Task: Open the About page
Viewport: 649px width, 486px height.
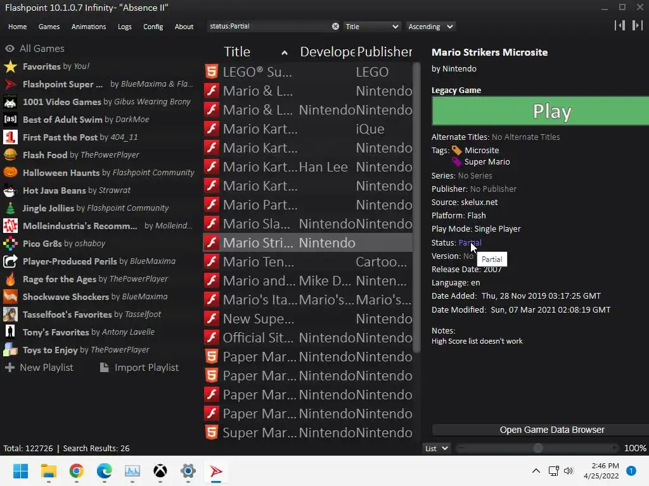Action: (184, 27)
